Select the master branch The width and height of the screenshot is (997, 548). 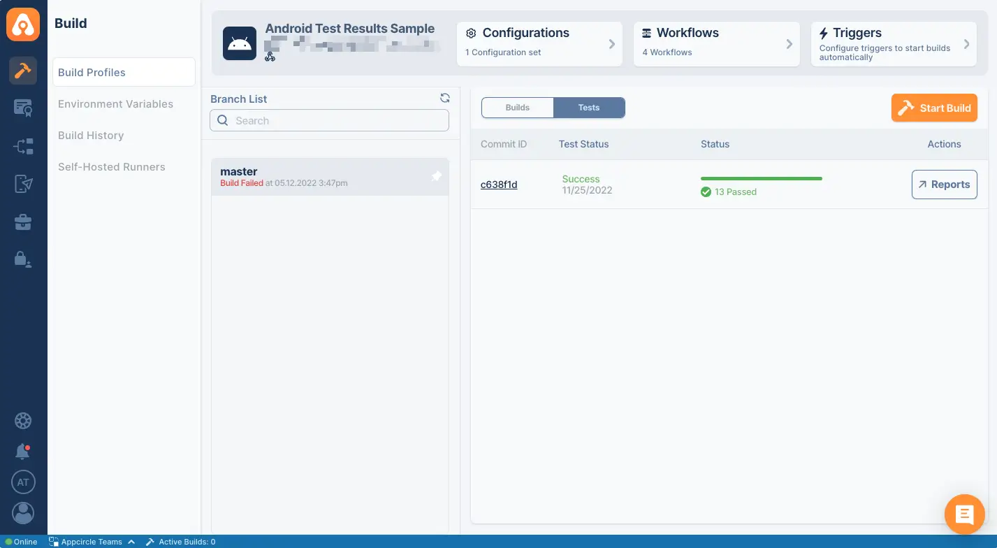330,177
